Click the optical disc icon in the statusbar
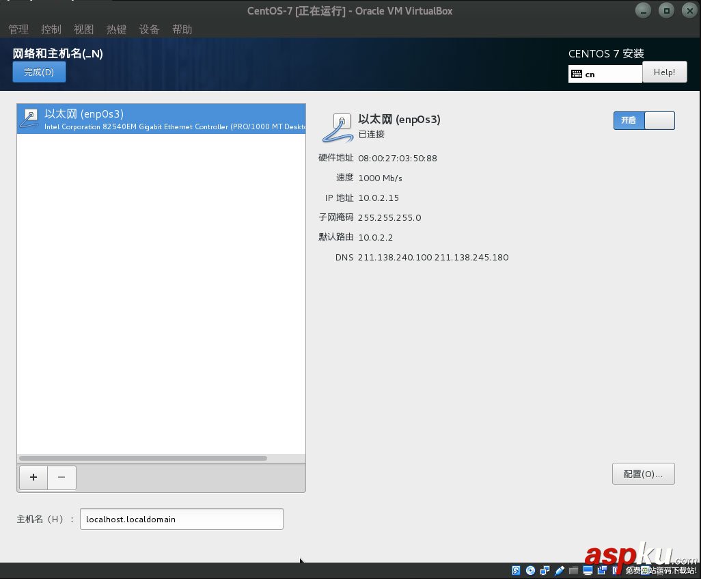This screenshot has width=701, height=579. [x=530, y=570]
